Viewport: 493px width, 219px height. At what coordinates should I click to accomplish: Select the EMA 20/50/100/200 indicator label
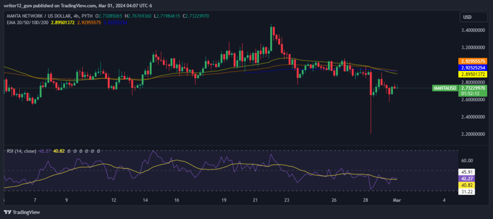click(27, 23)
